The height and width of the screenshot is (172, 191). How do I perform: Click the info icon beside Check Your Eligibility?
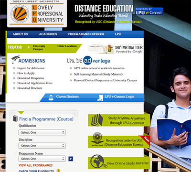click(58, 171)
